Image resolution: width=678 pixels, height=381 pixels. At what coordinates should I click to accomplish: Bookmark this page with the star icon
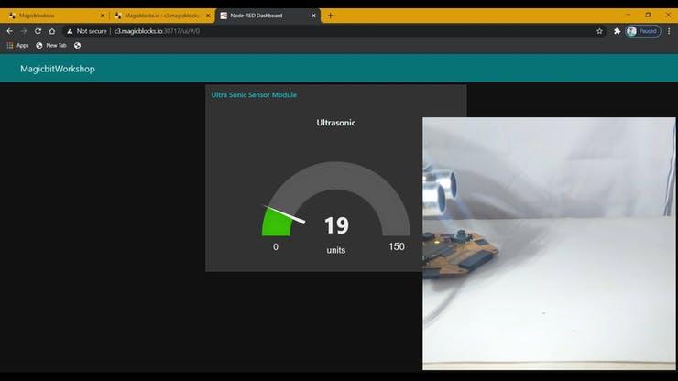coord(599,30)
